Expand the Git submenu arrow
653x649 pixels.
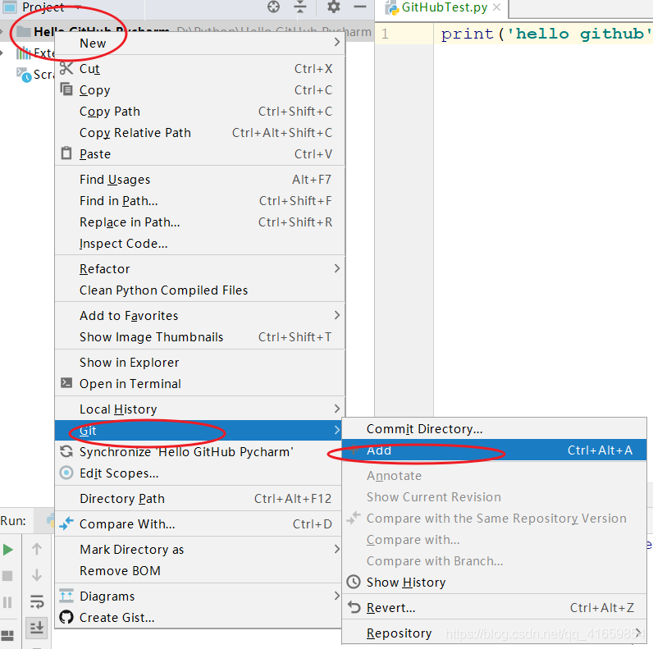click(x=337, y=430)
